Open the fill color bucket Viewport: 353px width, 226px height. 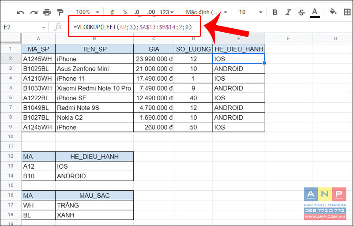pyautogui.click(x=333, y=12)
